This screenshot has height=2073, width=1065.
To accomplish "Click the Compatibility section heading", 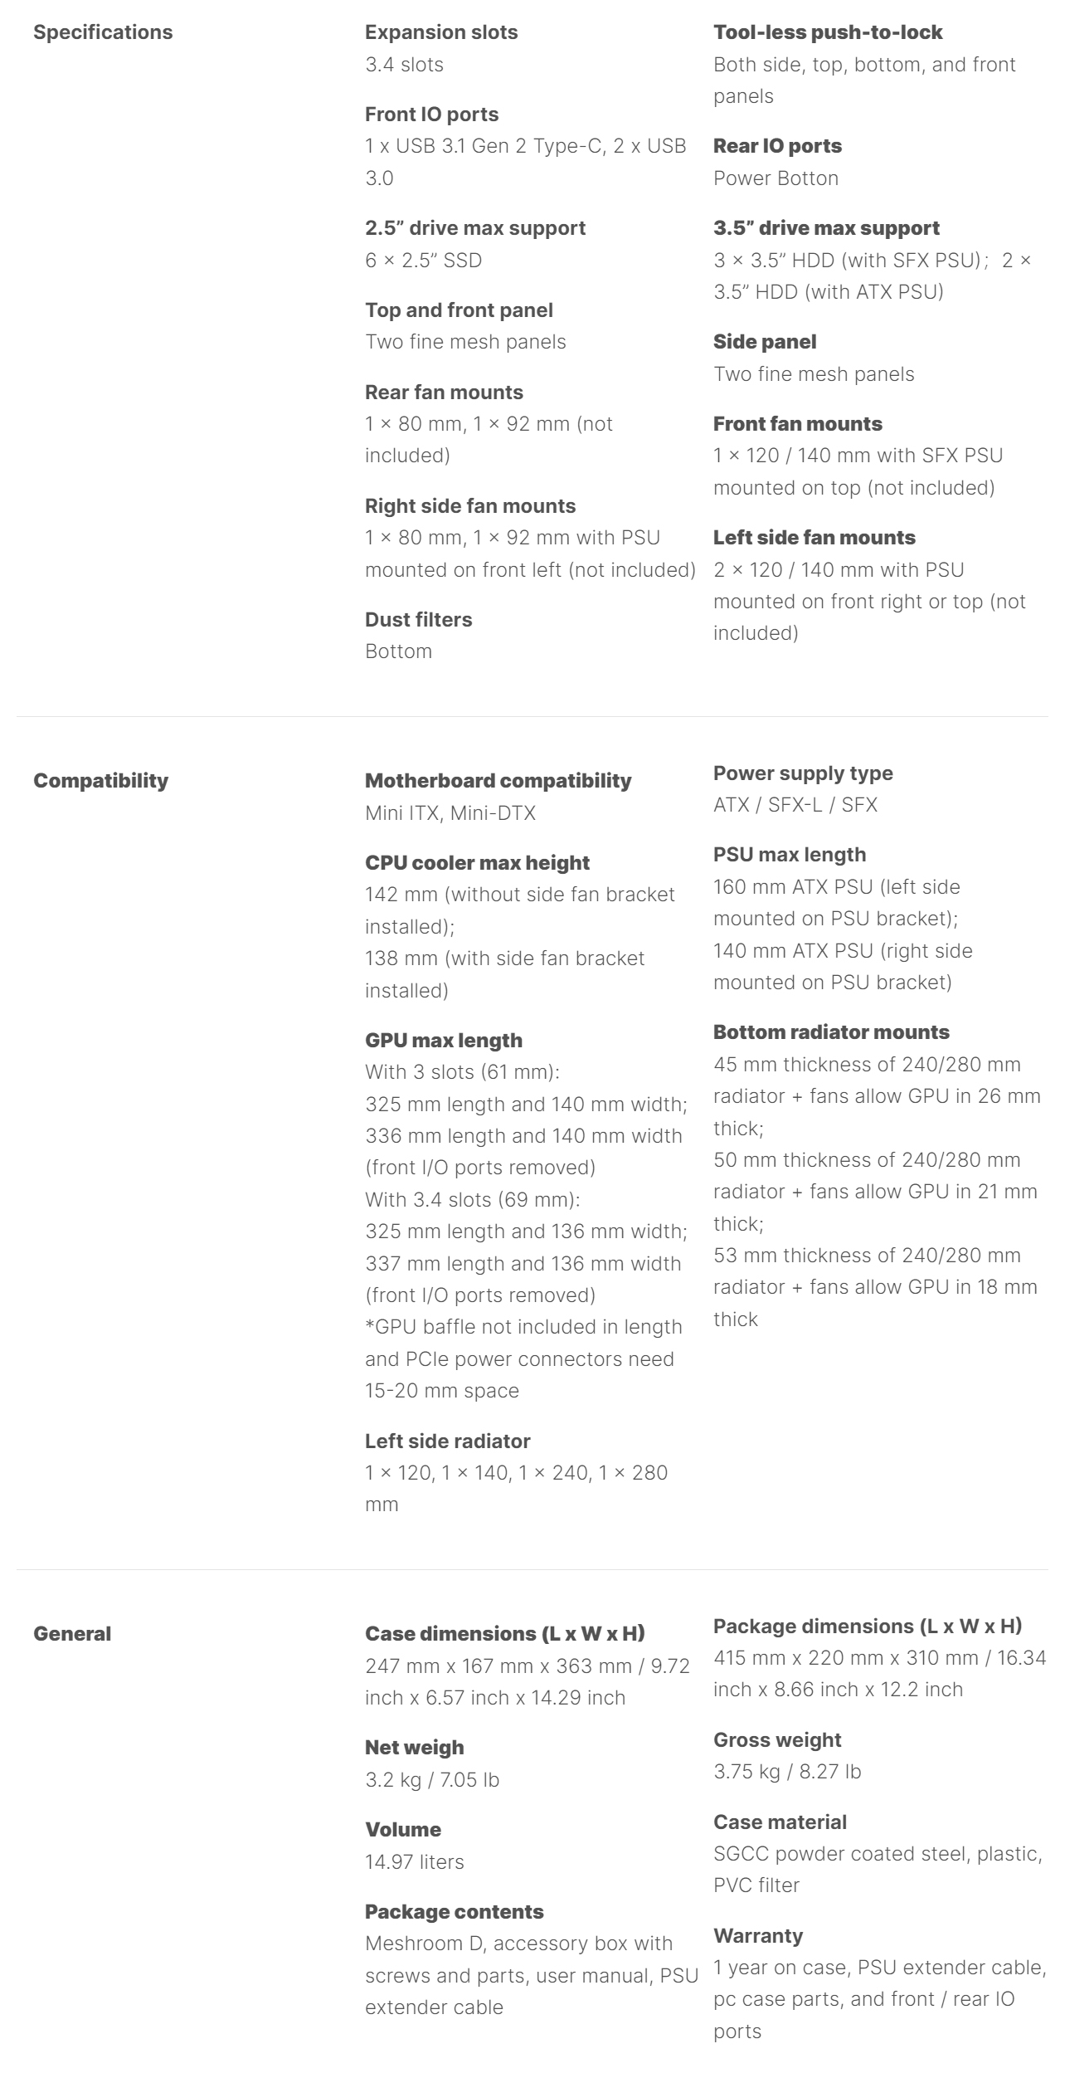I will coord(100,780).
